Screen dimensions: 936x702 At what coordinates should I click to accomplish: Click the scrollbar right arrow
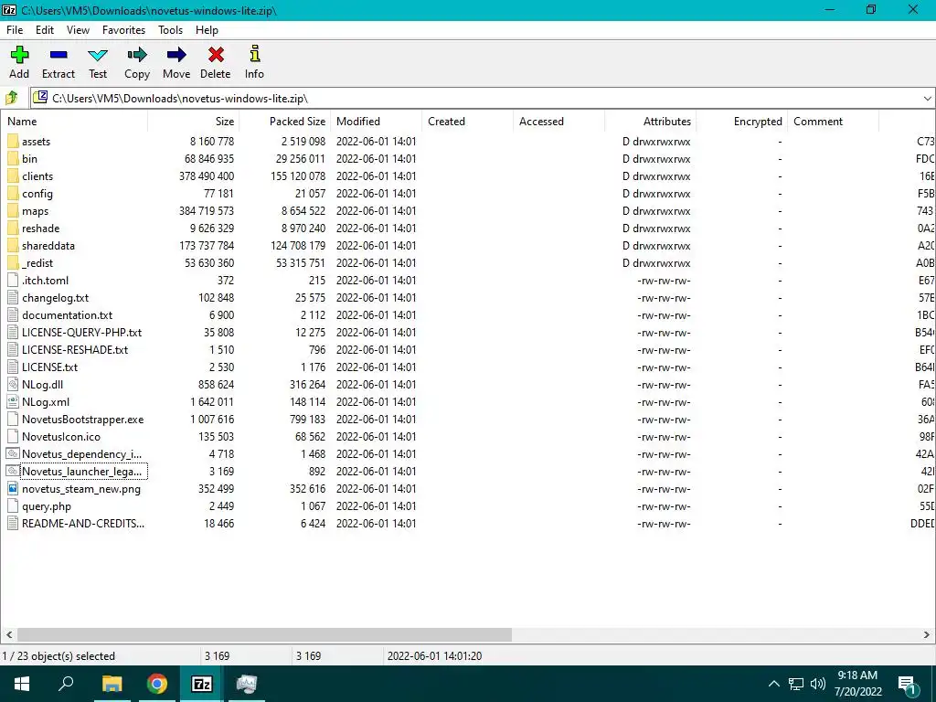[927, 634]
